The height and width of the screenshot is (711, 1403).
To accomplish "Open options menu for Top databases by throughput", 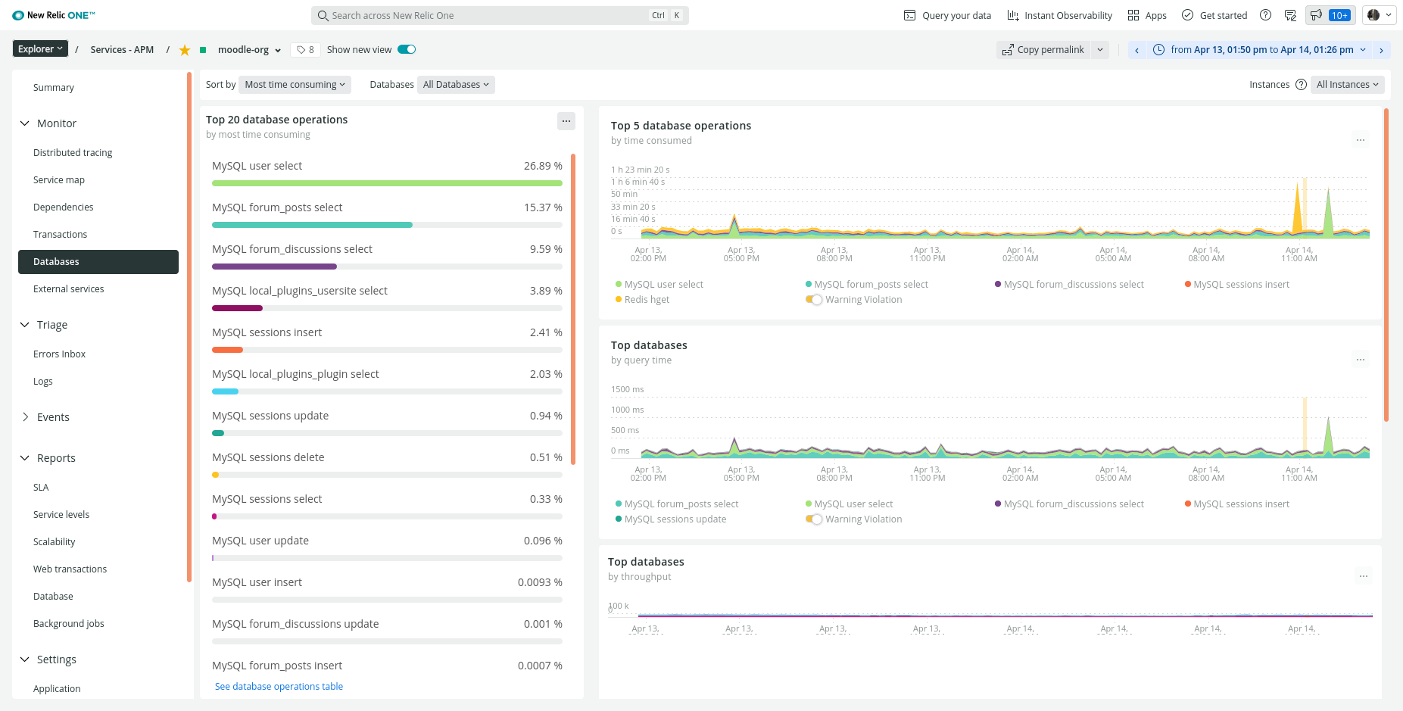I will tap(1364, 576).
